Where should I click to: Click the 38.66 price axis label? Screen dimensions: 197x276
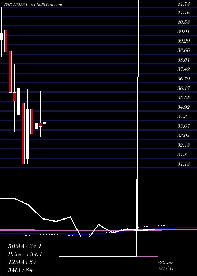pyautogui.click(x=184, y=50)
